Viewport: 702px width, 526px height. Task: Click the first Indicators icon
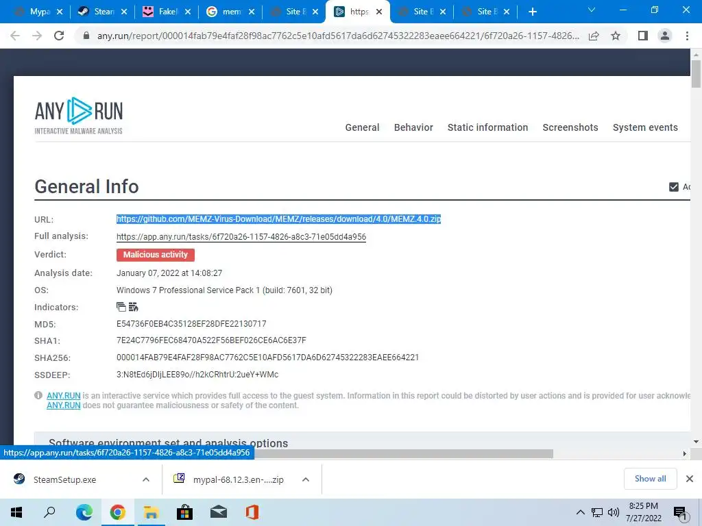(x=121, y=307)
